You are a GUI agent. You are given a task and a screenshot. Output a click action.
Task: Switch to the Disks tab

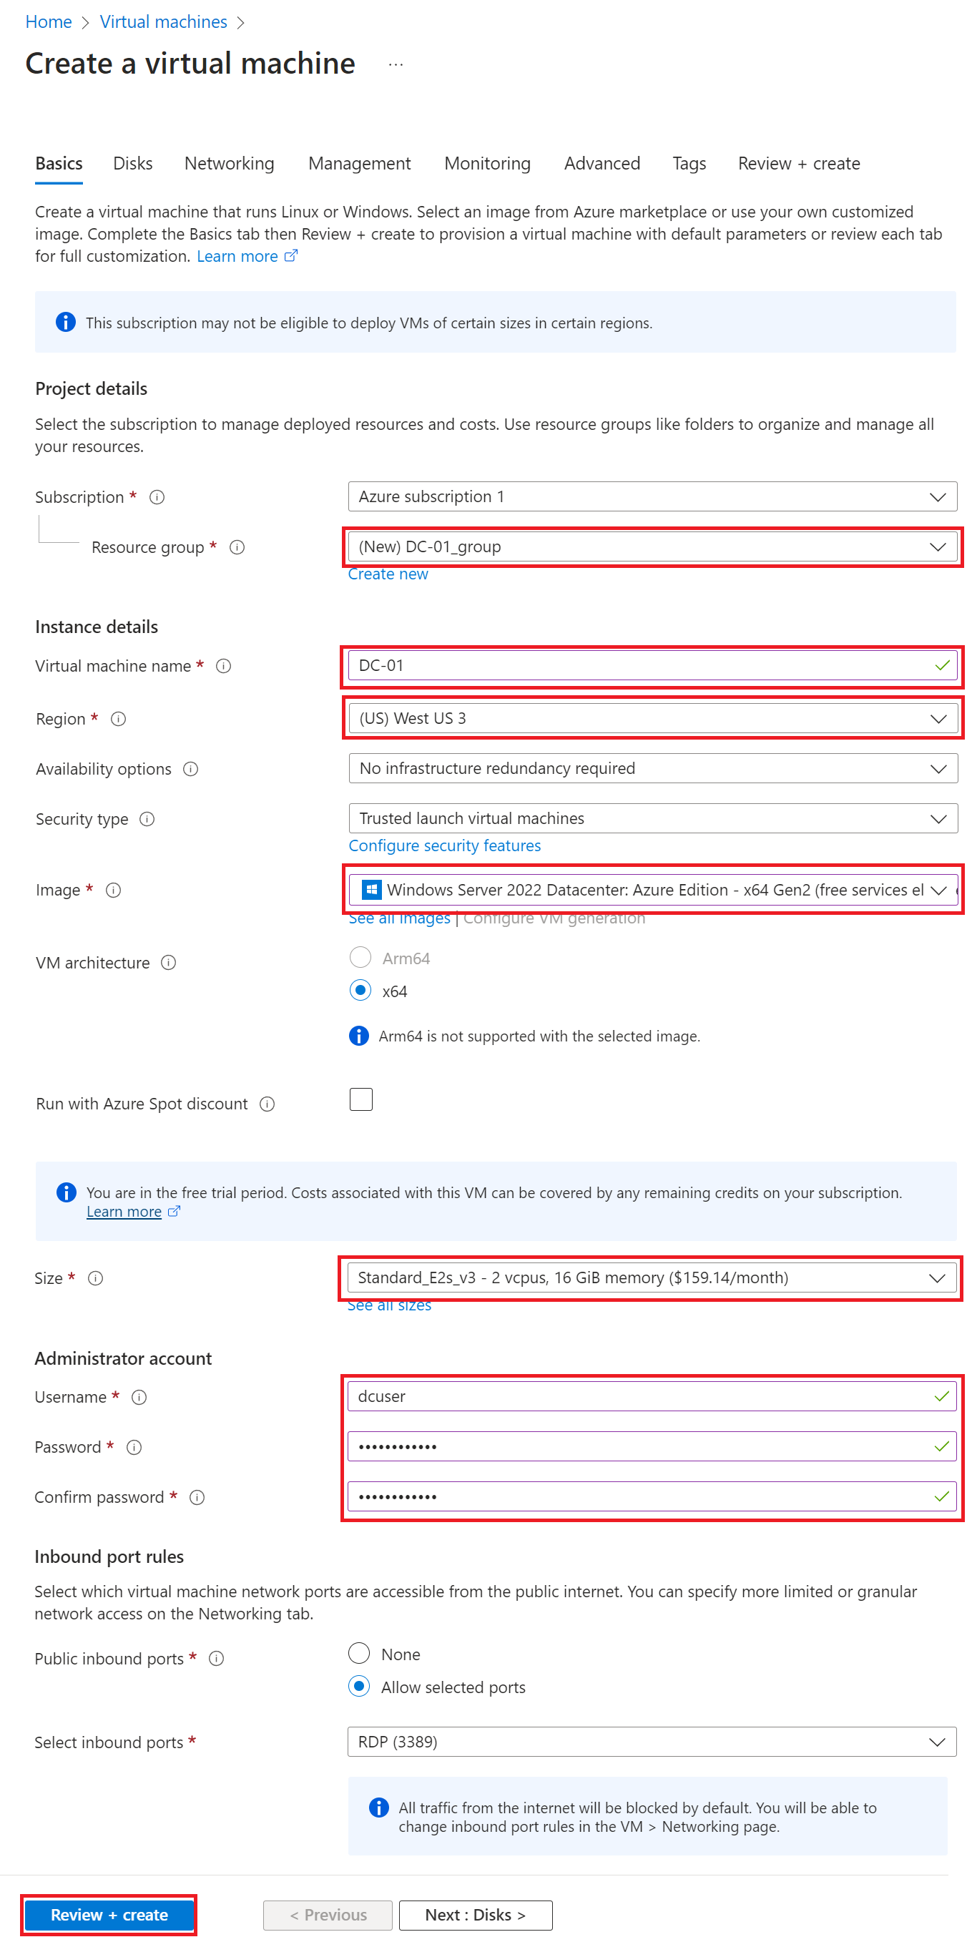point(132,163)
